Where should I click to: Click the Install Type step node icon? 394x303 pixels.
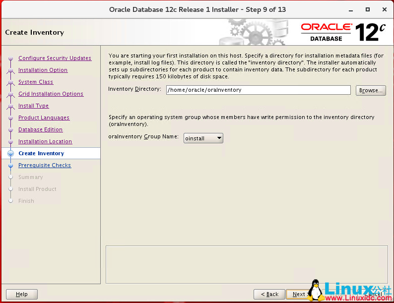click(10, 106)
